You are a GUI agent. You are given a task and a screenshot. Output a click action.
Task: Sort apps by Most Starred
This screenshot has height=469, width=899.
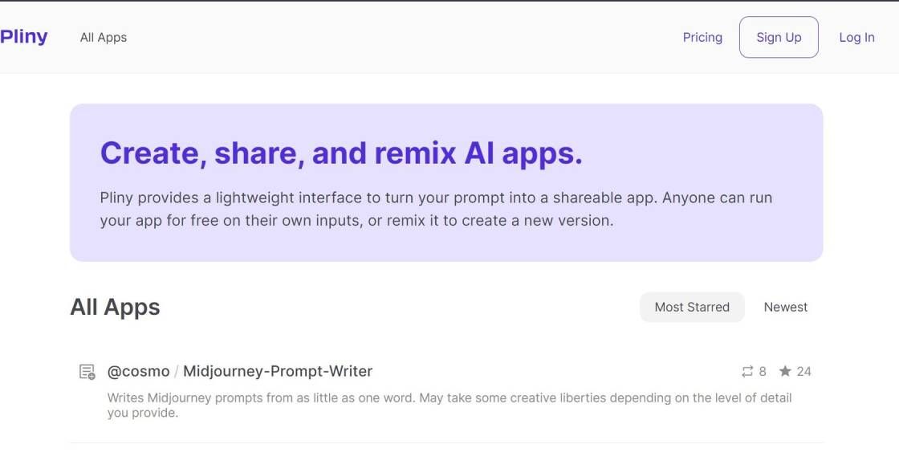(x=692, y=308)
